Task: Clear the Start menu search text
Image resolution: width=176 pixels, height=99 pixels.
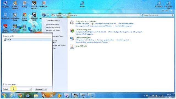Action: tap(30, 89)
